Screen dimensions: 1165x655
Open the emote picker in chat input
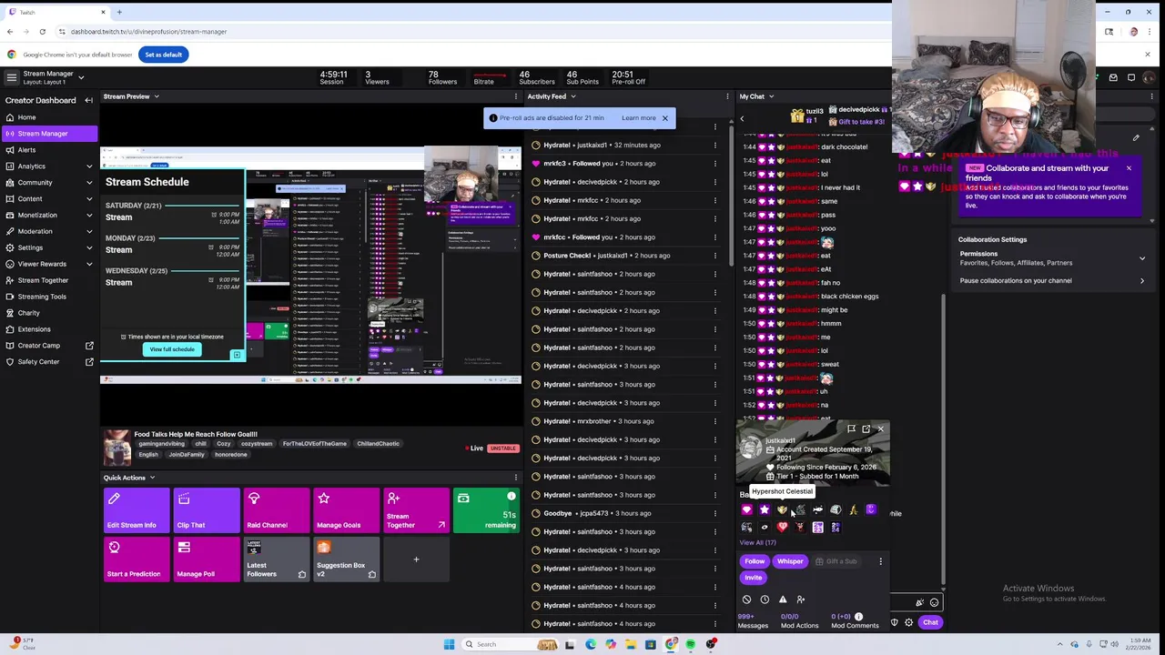pyautogui.click(x=934, y=602)
